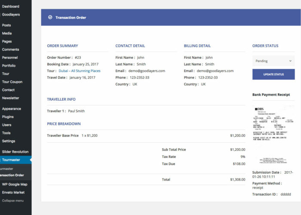This screenshot has width=301, height=215.
Task: Click the checkmark icon beside Transaction Order heading
Action: tap(50, 18)
